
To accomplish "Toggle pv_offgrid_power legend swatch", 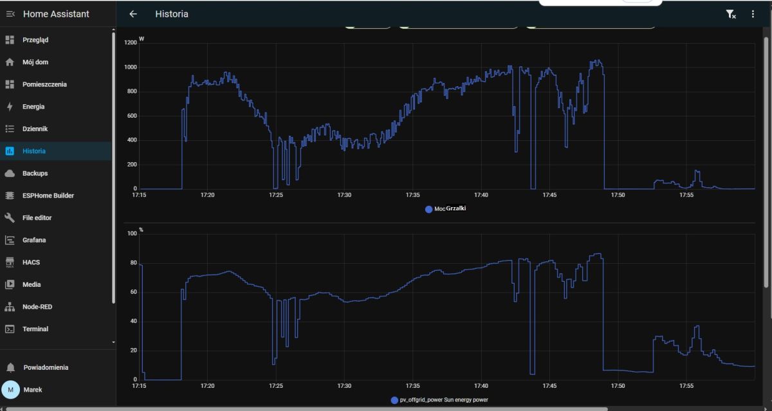I will [x=394, y=400].
